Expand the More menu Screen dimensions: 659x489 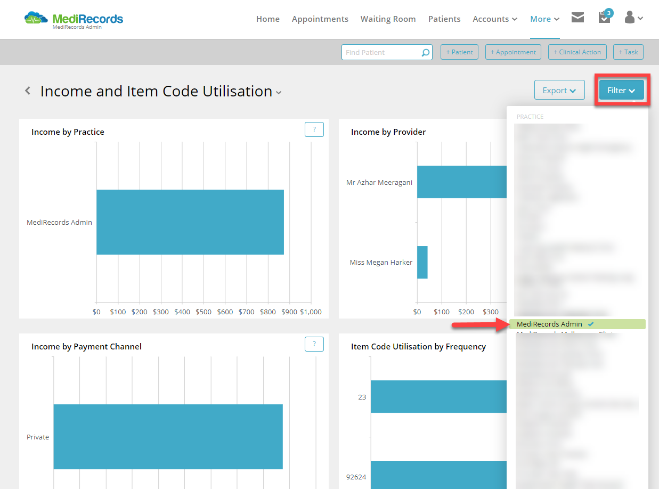point(544,19)
